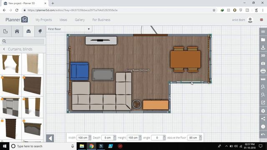Print the plan using printer icon

pyautogui.click(x=263, y=71)
